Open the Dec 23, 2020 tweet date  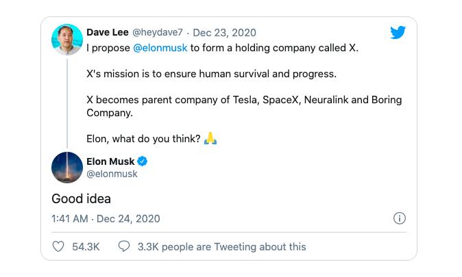click(x=224, y=32)
